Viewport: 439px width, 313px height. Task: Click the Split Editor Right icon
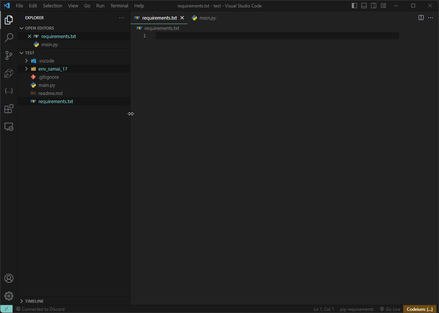[x=421, y=18]
